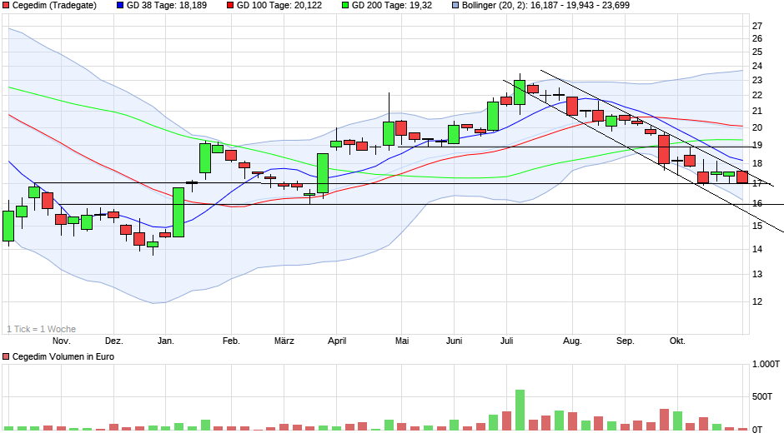Screen dimensions: 784x438
Task: Click the light blue Bollinger legend swatch
Action: 455,6
